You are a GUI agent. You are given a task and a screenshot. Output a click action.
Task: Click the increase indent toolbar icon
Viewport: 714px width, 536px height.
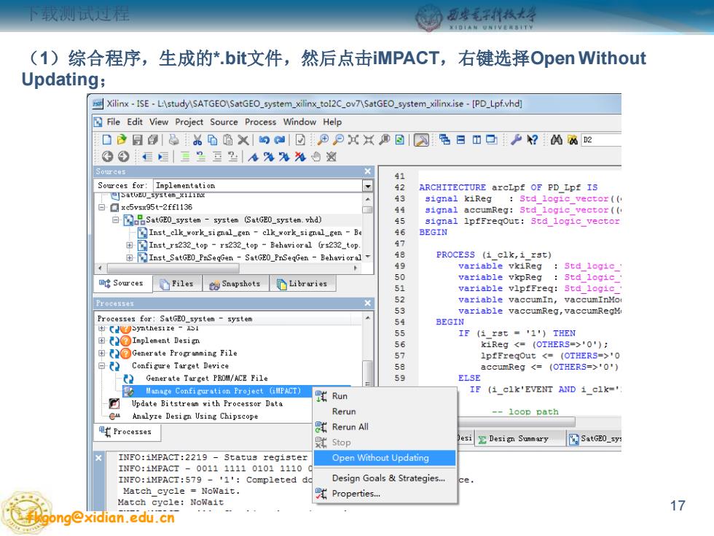click(x=162, y=157)
